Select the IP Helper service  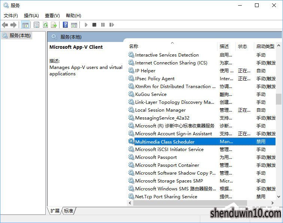coord(202,71)
